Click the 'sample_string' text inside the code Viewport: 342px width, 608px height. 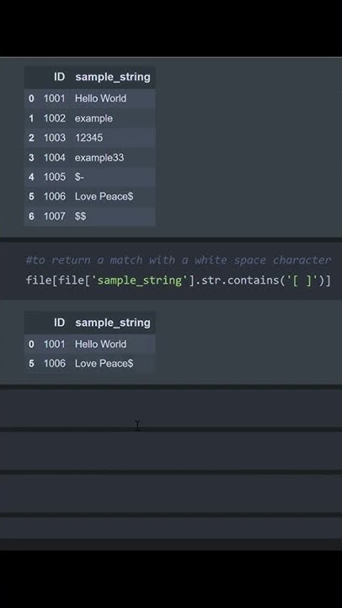[x=140, y=280]
